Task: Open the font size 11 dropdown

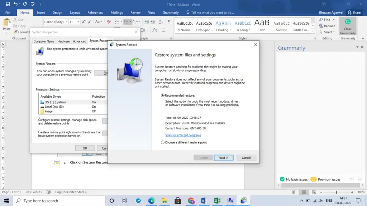Action: [x=78, y=22]
